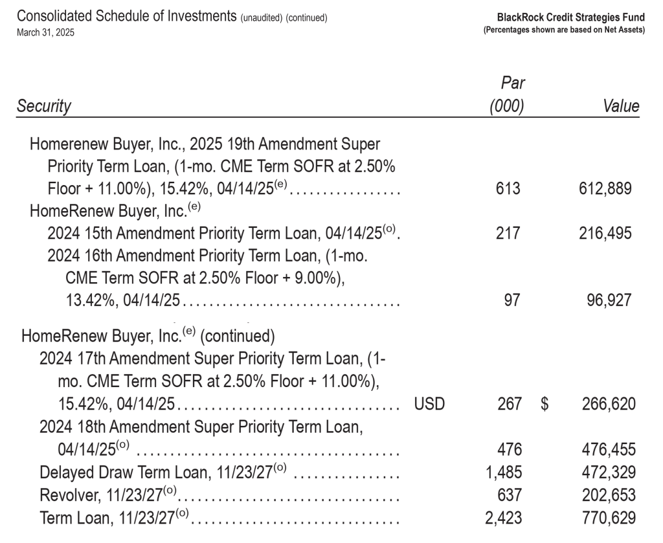Click the 'Security' column header

pyautogui.click(x=44, y=106)
